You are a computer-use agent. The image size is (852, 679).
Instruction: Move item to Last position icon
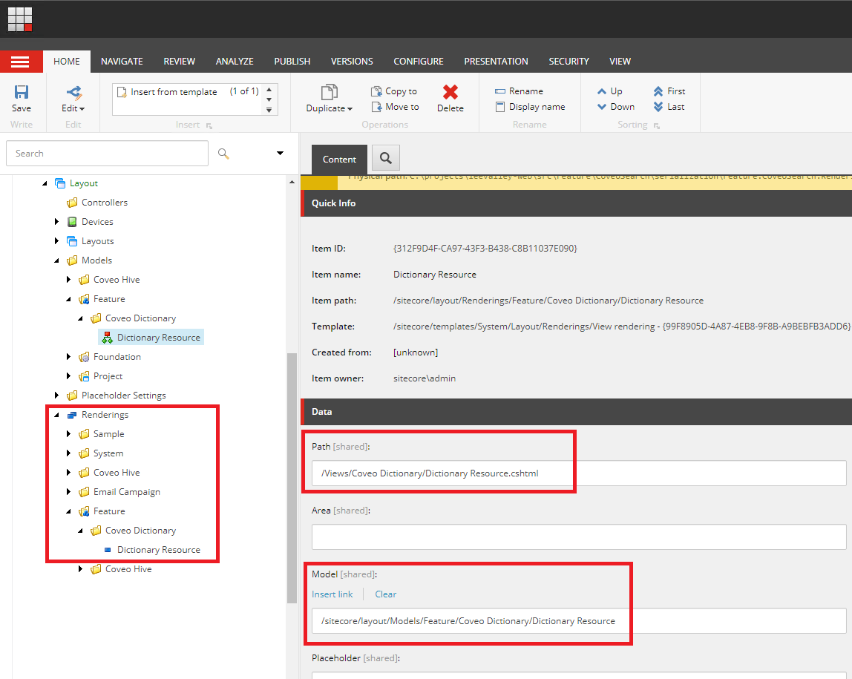click(x=658, y=106)
